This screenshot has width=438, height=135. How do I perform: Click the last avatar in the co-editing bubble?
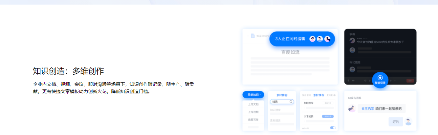pyautogui.click(x=327, y=39)
